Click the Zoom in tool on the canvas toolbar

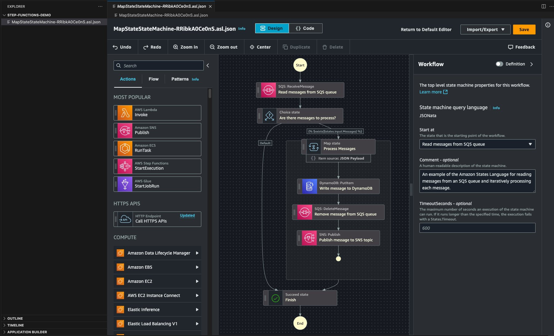[186, 47]
